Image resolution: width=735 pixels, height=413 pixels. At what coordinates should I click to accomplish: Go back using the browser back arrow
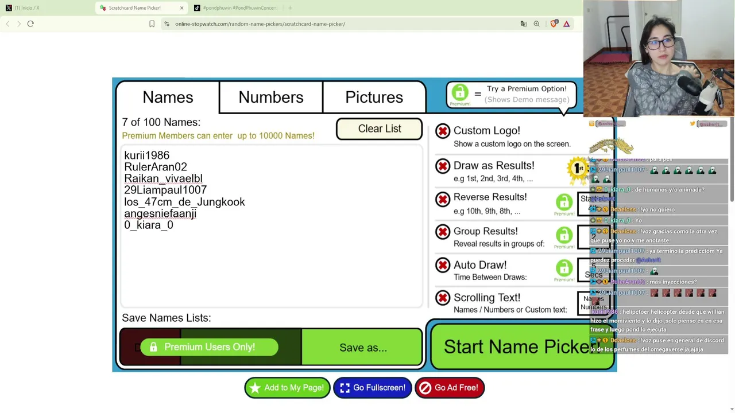(x=7, y=24)
